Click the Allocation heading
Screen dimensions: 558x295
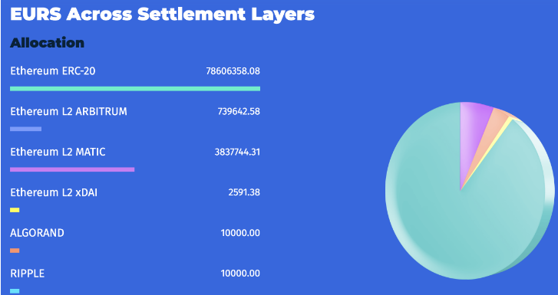pyautogui.click(x=47, y=43)
